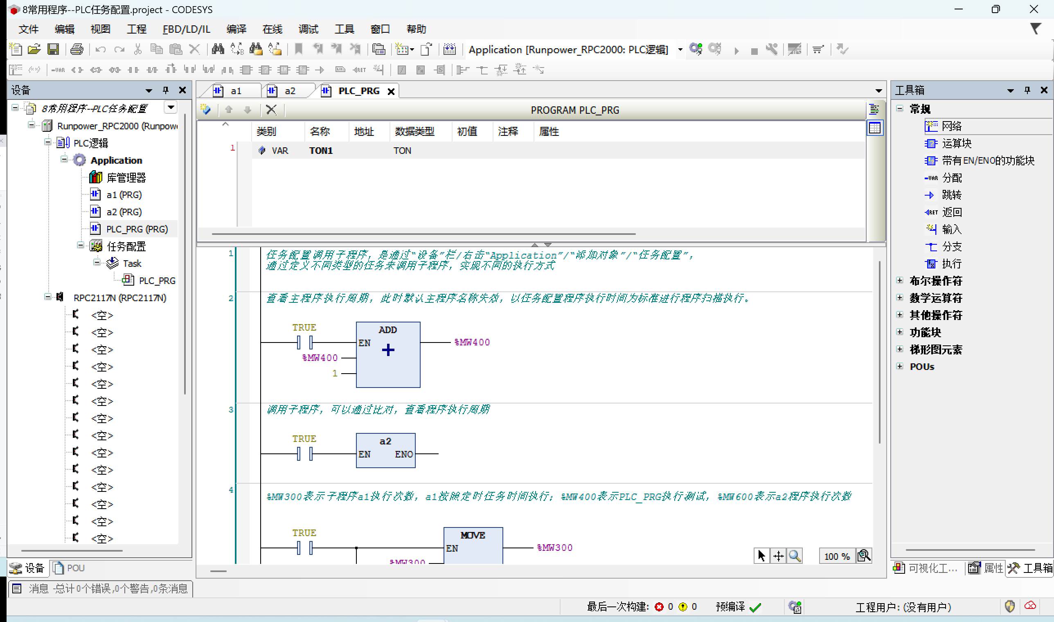
Task: Open 可视化工具箱 panel tab
Action: click(x=926, y=568)
